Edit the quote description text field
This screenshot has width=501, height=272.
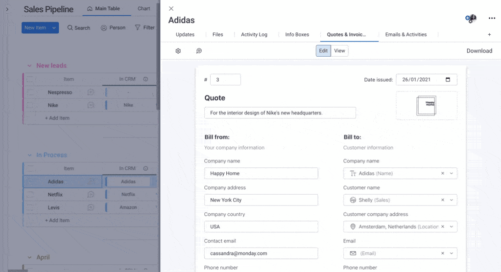click(x=280, y=113)
